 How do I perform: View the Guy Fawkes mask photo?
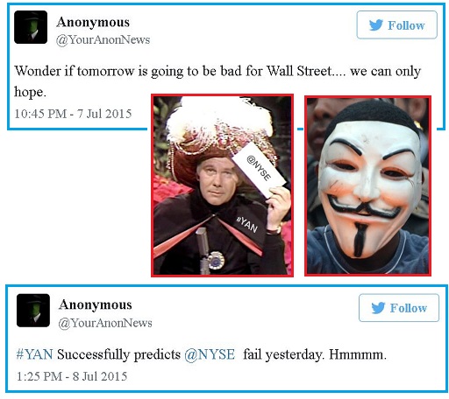click(x=367, y=185)
